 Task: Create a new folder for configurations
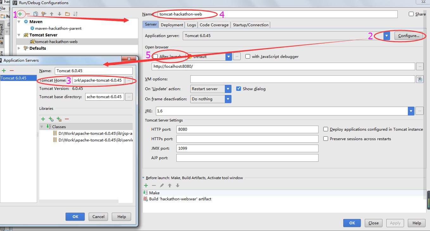coord(67,14)
